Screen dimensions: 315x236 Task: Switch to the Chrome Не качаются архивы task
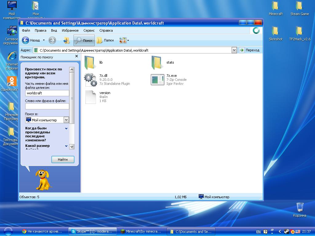coord(42,231)
